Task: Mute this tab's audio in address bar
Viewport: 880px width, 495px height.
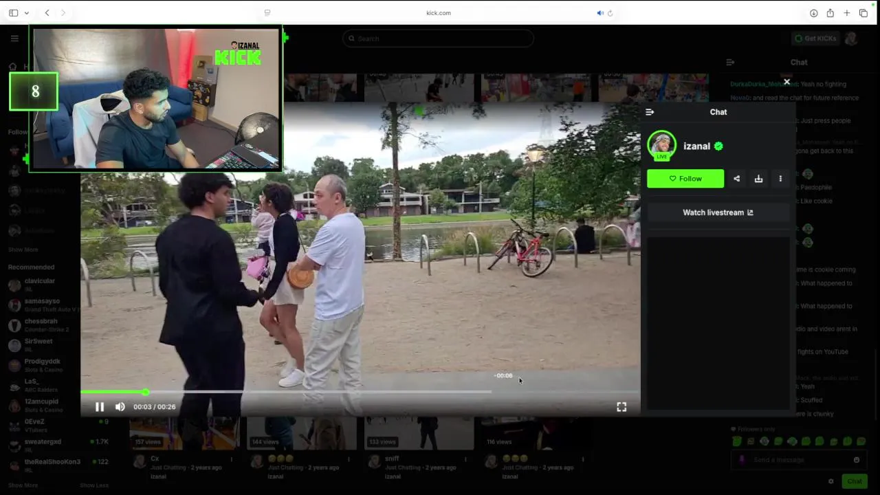Action: (x=599, y=13)
